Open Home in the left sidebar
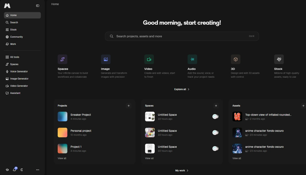This screenshot has width=306, height=175. [22, 15]
